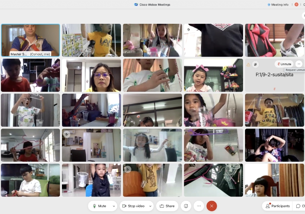Open the audio options dropdown arrow beside Mute
The width and height of the screenshot is (305, 214).
pos(114,206)
